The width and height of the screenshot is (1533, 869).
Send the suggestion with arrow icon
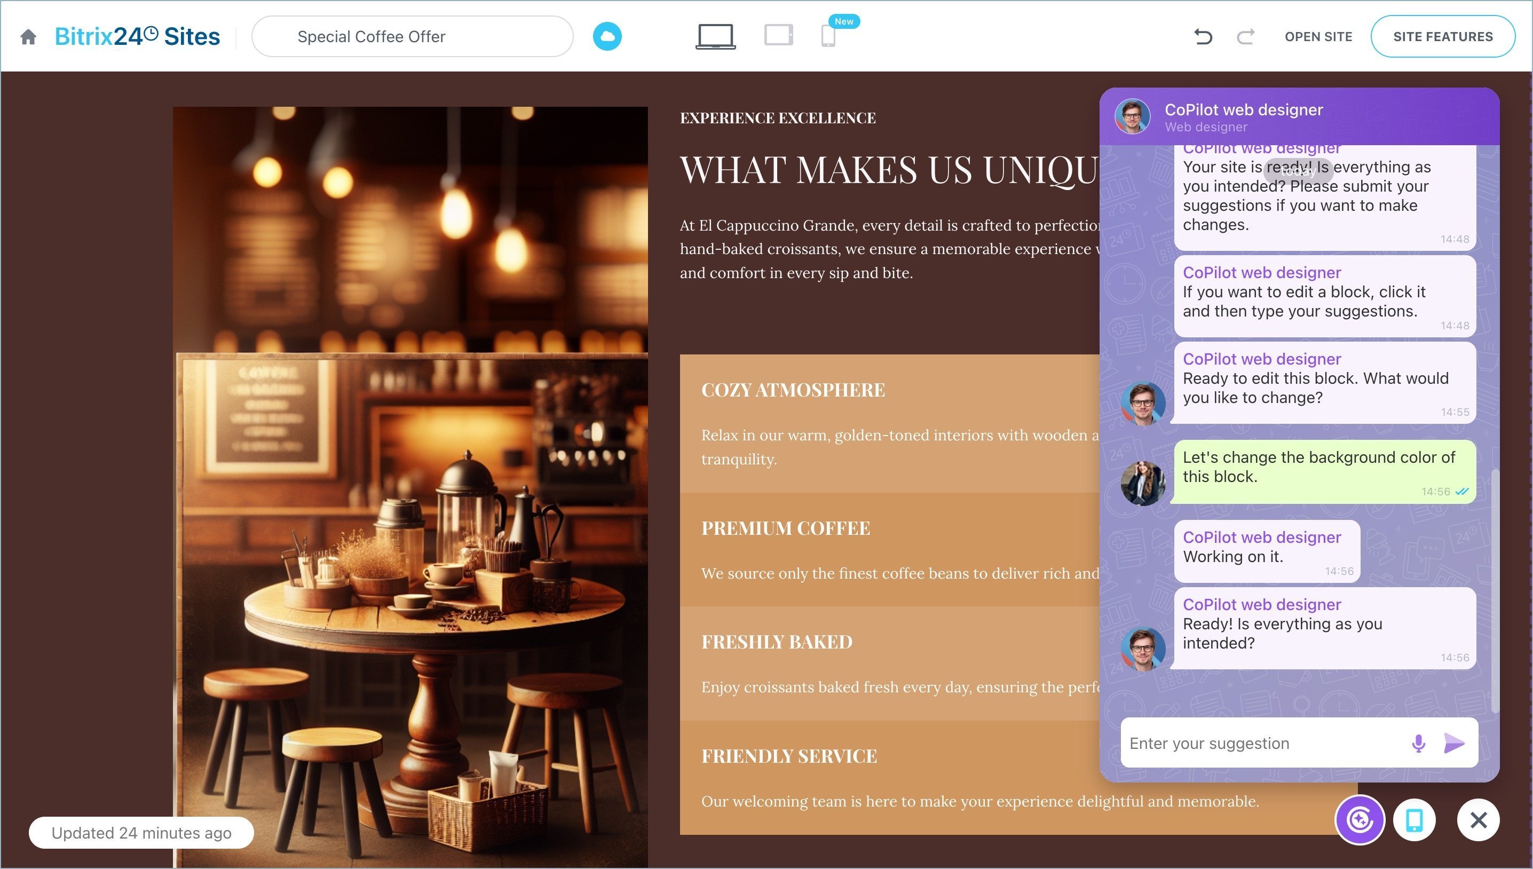coord(1453,744)
